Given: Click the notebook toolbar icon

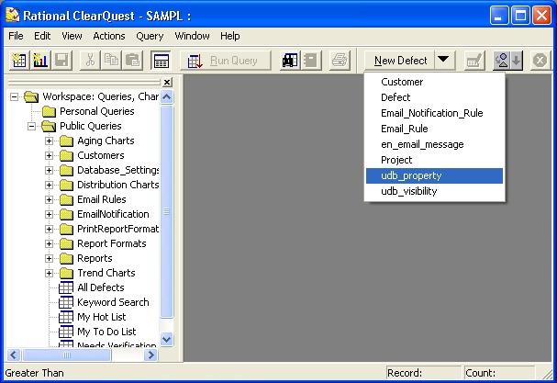Looking at the screenshot, I should pos(311,61).
